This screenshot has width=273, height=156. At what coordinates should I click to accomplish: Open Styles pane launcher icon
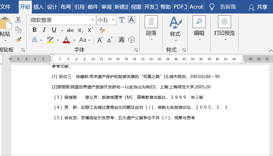tap(184, 50)
